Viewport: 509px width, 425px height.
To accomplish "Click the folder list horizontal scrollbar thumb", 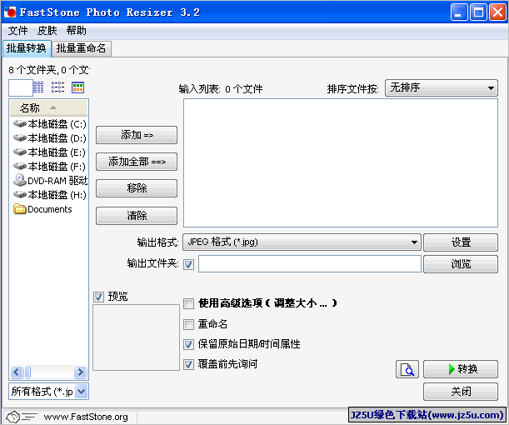I will [27, 372].
